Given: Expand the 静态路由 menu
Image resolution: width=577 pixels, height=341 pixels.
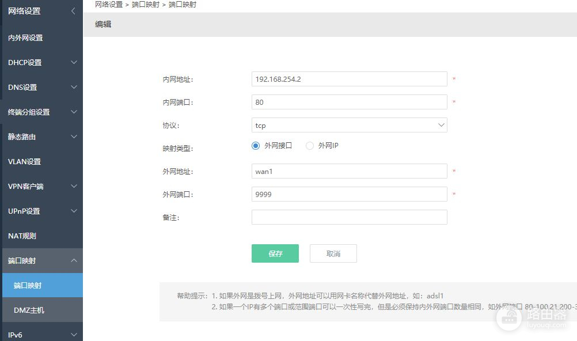Looking at the screenshot, I should click(74, 137).
